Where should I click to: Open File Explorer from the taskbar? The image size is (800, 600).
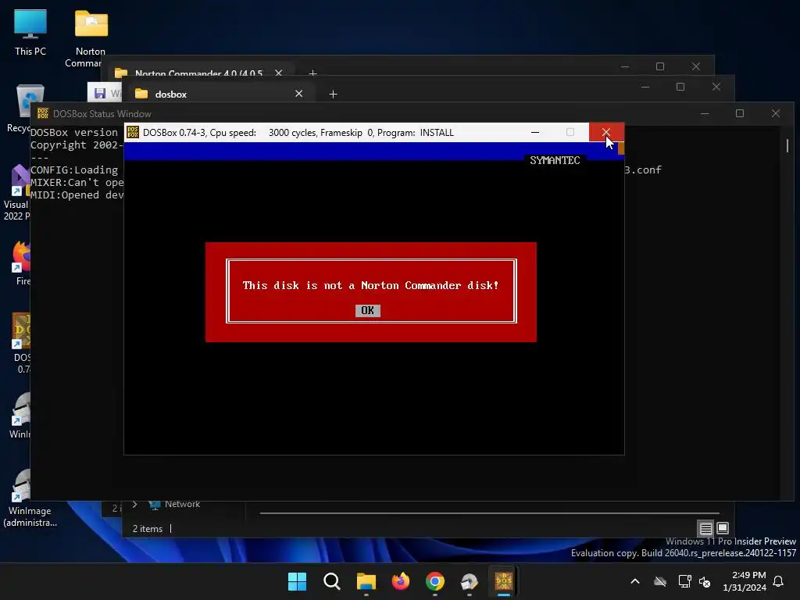pos(366,581)
